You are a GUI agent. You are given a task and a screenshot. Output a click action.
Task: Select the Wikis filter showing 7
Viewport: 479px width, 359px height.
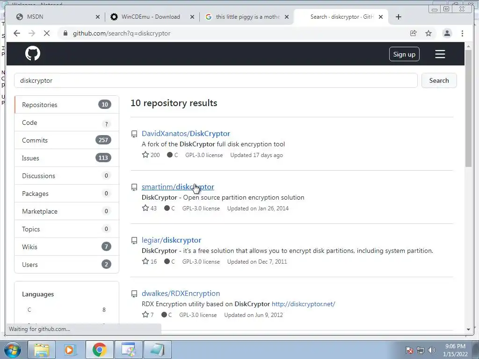coord(66,247)
